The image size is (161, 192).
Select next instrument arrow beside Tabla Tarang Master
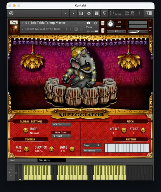click(x=82, y=23)
